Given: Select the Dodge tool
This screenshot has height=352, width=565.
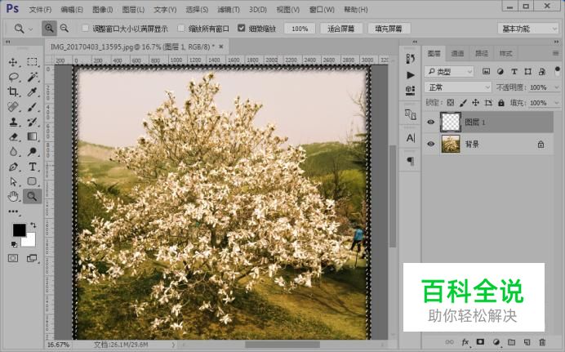Looking at the screenshot, I should [x=32, y=151].
